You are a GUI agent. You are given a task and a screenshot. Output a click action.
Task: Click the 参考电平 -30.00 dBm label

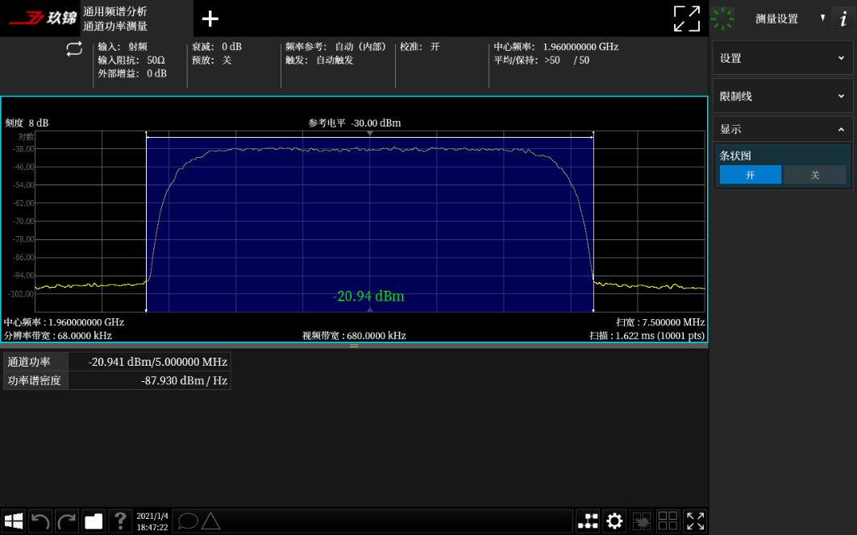click(355, 123)
